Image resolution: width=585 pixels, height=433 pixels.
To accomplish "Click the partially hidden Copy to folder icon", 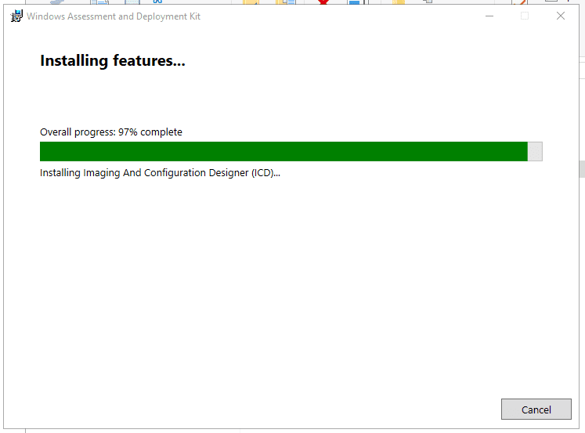I will (x=285, y=2).
